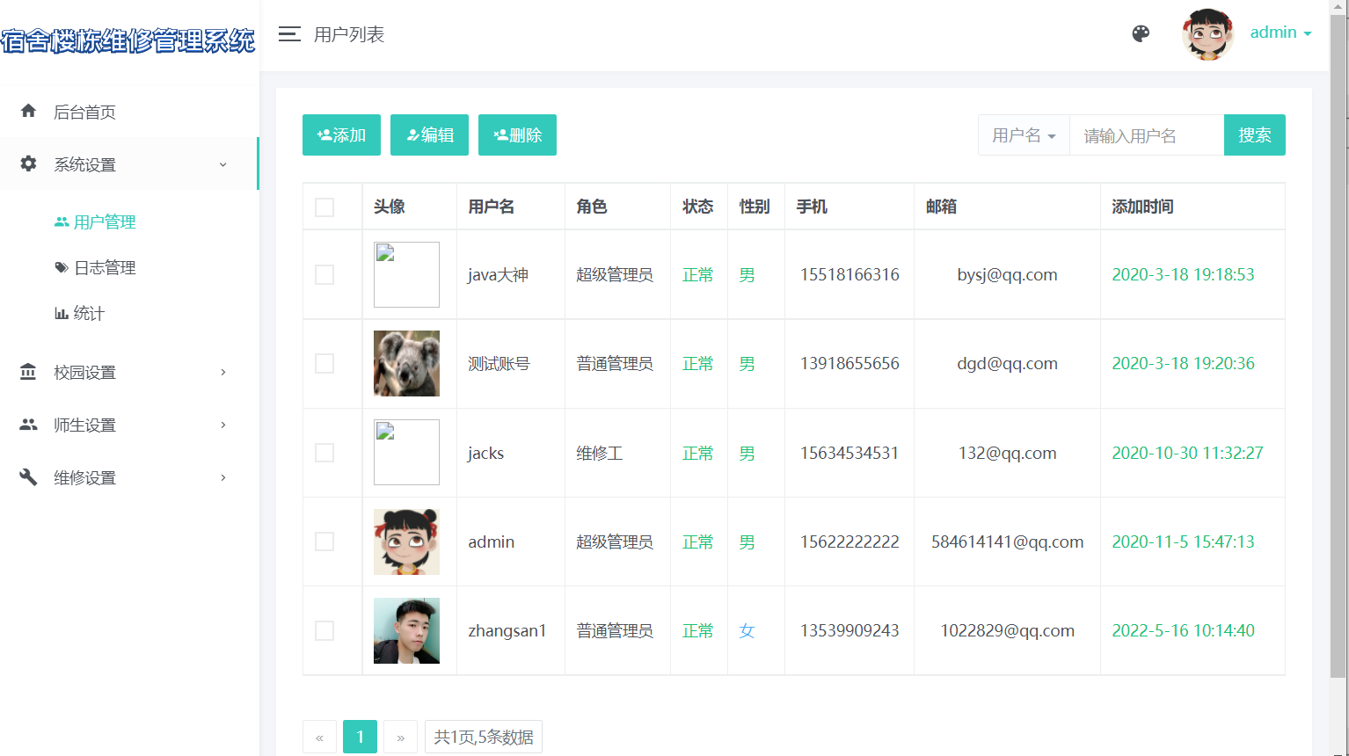Check the box for zhangsan1 row

[x=324, y=630]
